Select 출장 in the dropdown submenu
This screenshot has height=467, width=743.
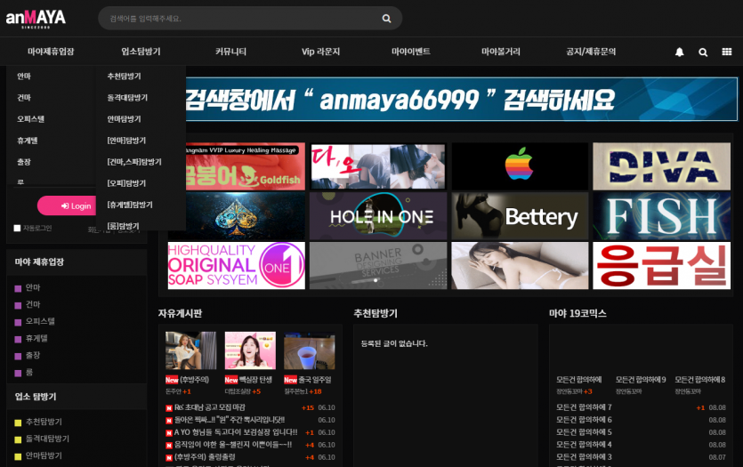click(x=24, y=162)
